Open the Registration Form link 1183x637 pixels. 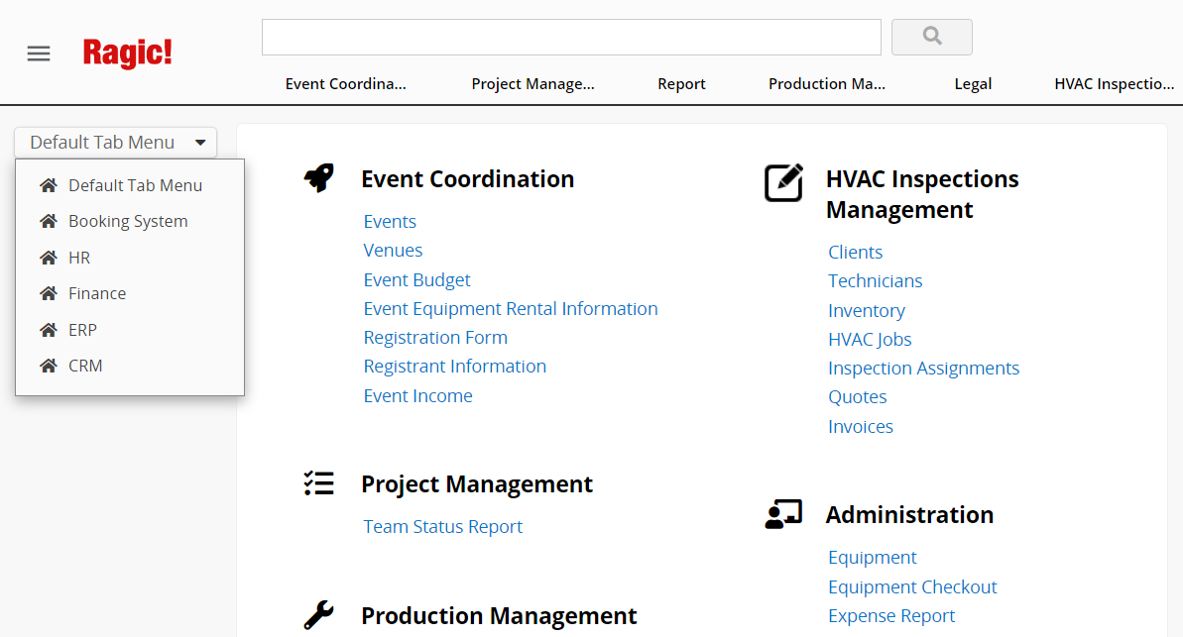point(435,337)
